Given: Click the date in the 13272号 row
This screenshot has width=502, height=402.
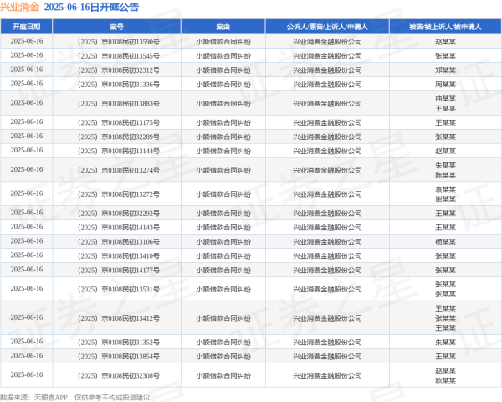Looking at the screenshot, I should click(27, 193).
